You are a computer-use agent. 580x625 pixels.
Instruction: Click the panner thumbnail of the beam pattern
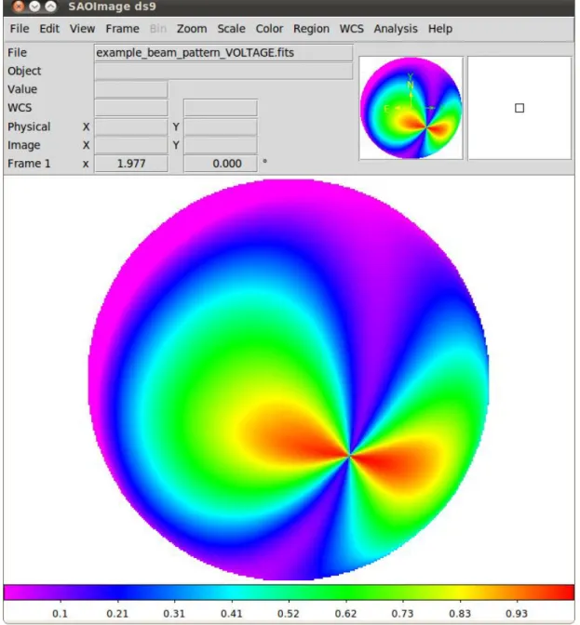click(x=411, y=108)
